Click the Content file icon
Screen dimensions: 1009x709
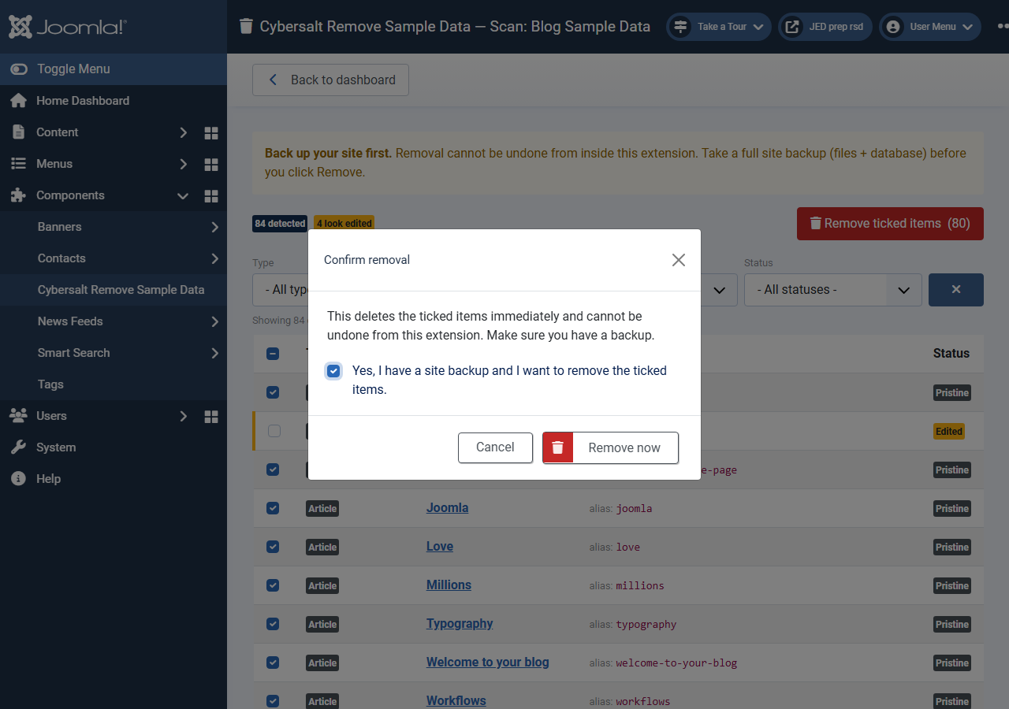click(18, 132)
